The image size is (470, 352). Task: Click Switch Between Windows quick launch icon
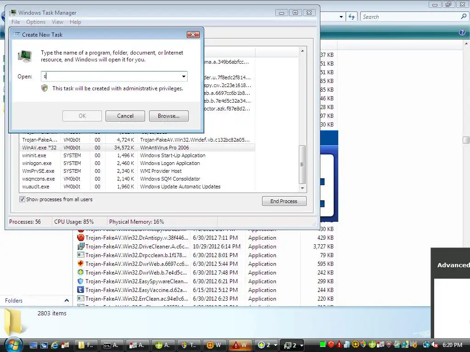pyautogui.click(x=44, y=345)
